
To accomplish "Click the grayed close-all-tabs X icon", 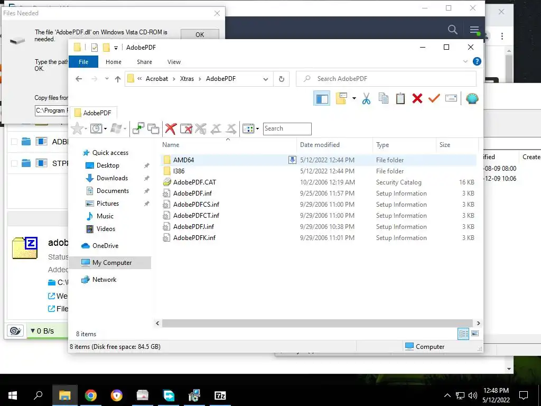I will [200, 129].
